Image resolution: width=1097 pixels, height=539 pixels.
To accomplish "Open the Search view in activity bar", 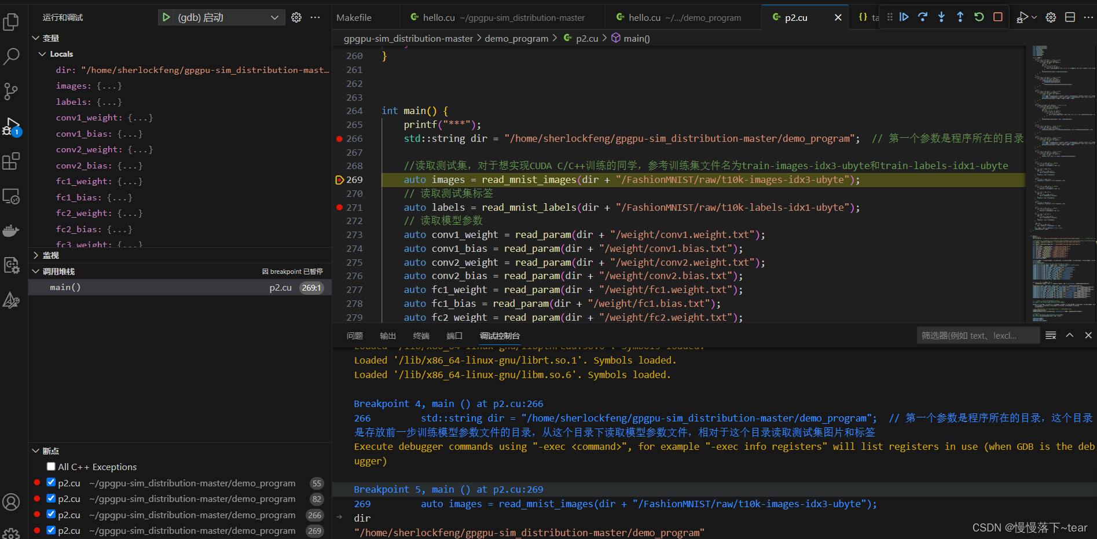I will tap(12, 57).
